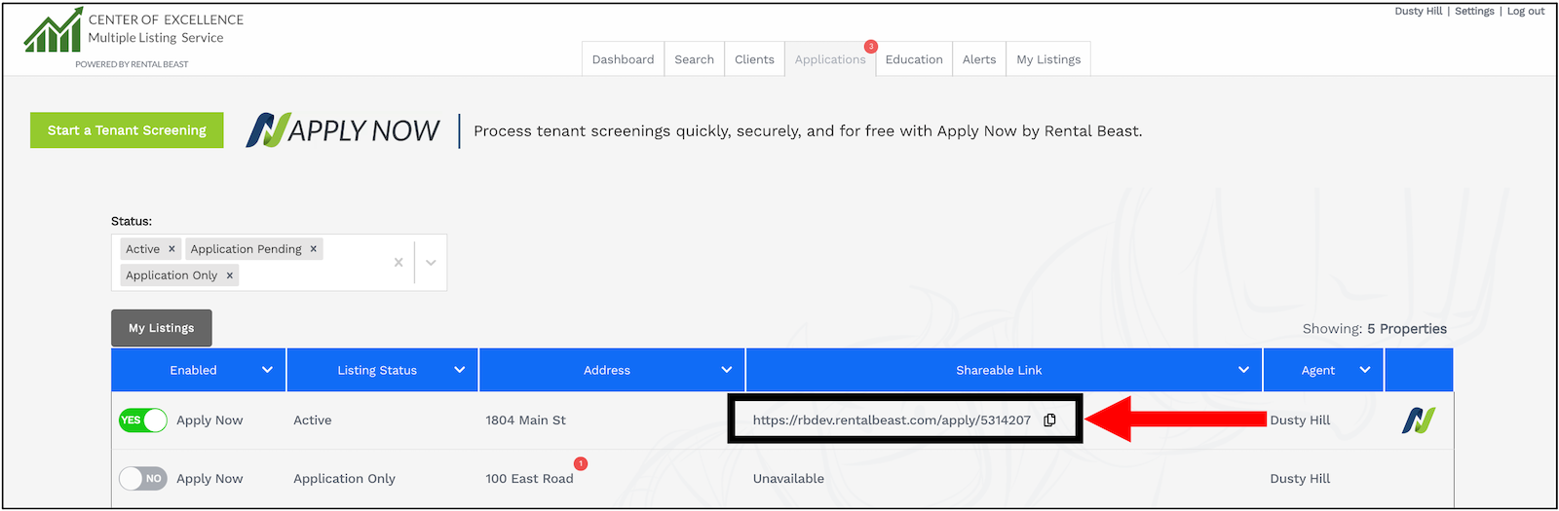Remove the Active status filter tag

click(171, 249)
